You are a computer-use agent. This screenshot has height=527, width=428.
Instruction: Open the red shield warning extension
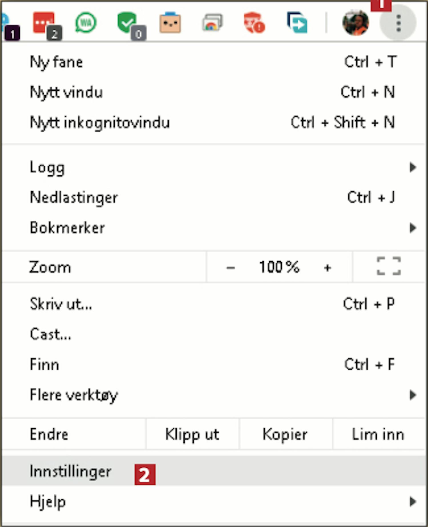(254, 23)
